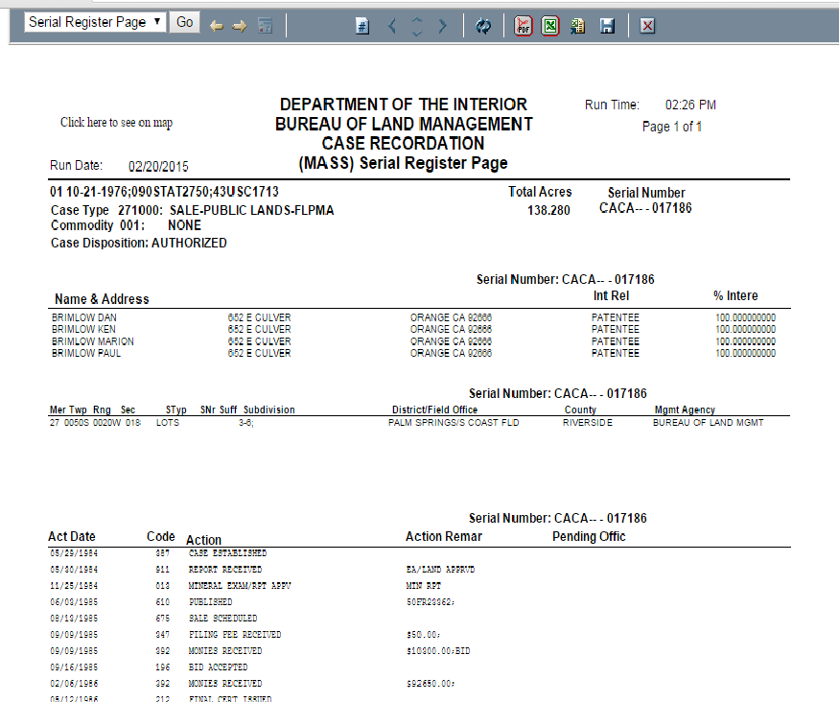Screen dimensions: 839x702
Task: Export report to Excel
Action: [549, 26]
